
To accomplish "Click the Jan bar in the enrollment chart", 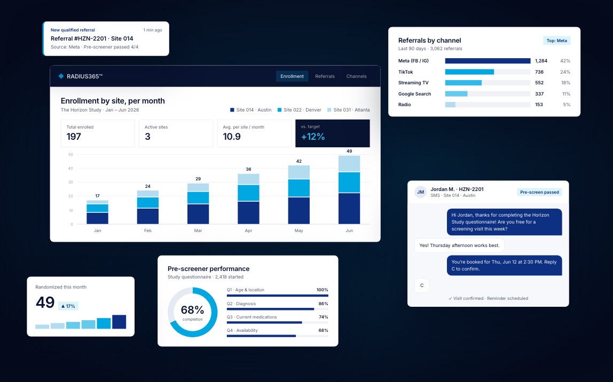I will (x=97, y=212).
